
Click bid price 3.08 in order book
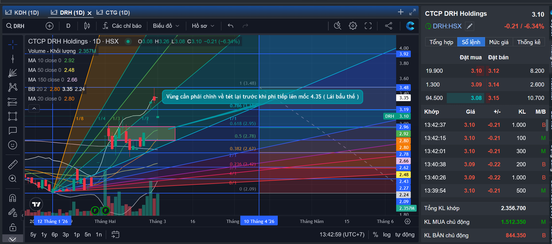[x=476, y=98]
